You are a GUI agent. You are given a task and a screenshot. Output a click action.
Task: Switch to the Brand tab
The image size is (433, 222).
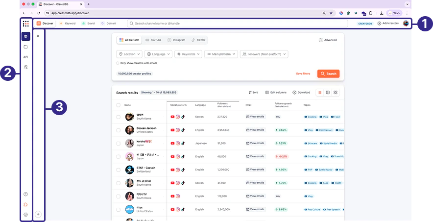coord(88,24)
